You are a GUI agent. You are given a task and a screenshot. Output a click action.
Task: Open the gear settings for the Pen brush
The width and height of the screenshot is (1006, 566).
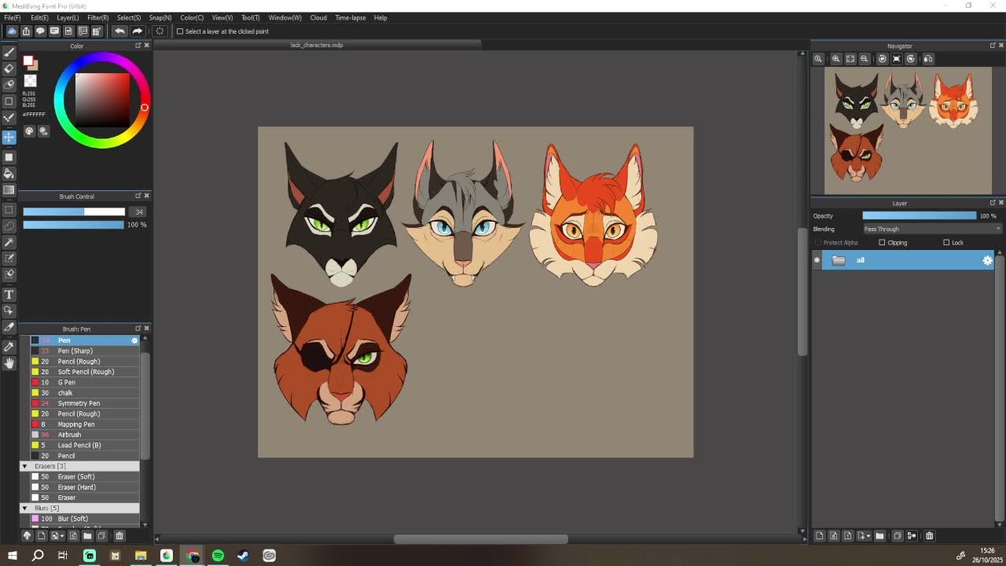[x=134, y=340]
